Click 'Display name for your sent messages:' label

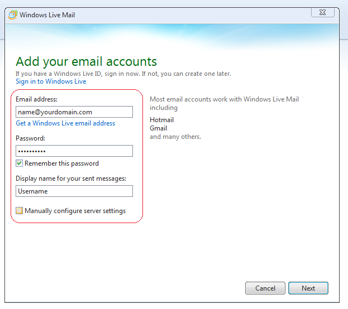(x=71, y=178)
